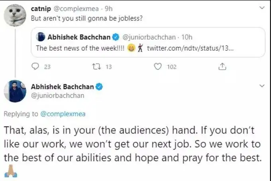
Task: Click the share upload icon
Action: coord(223,67)
